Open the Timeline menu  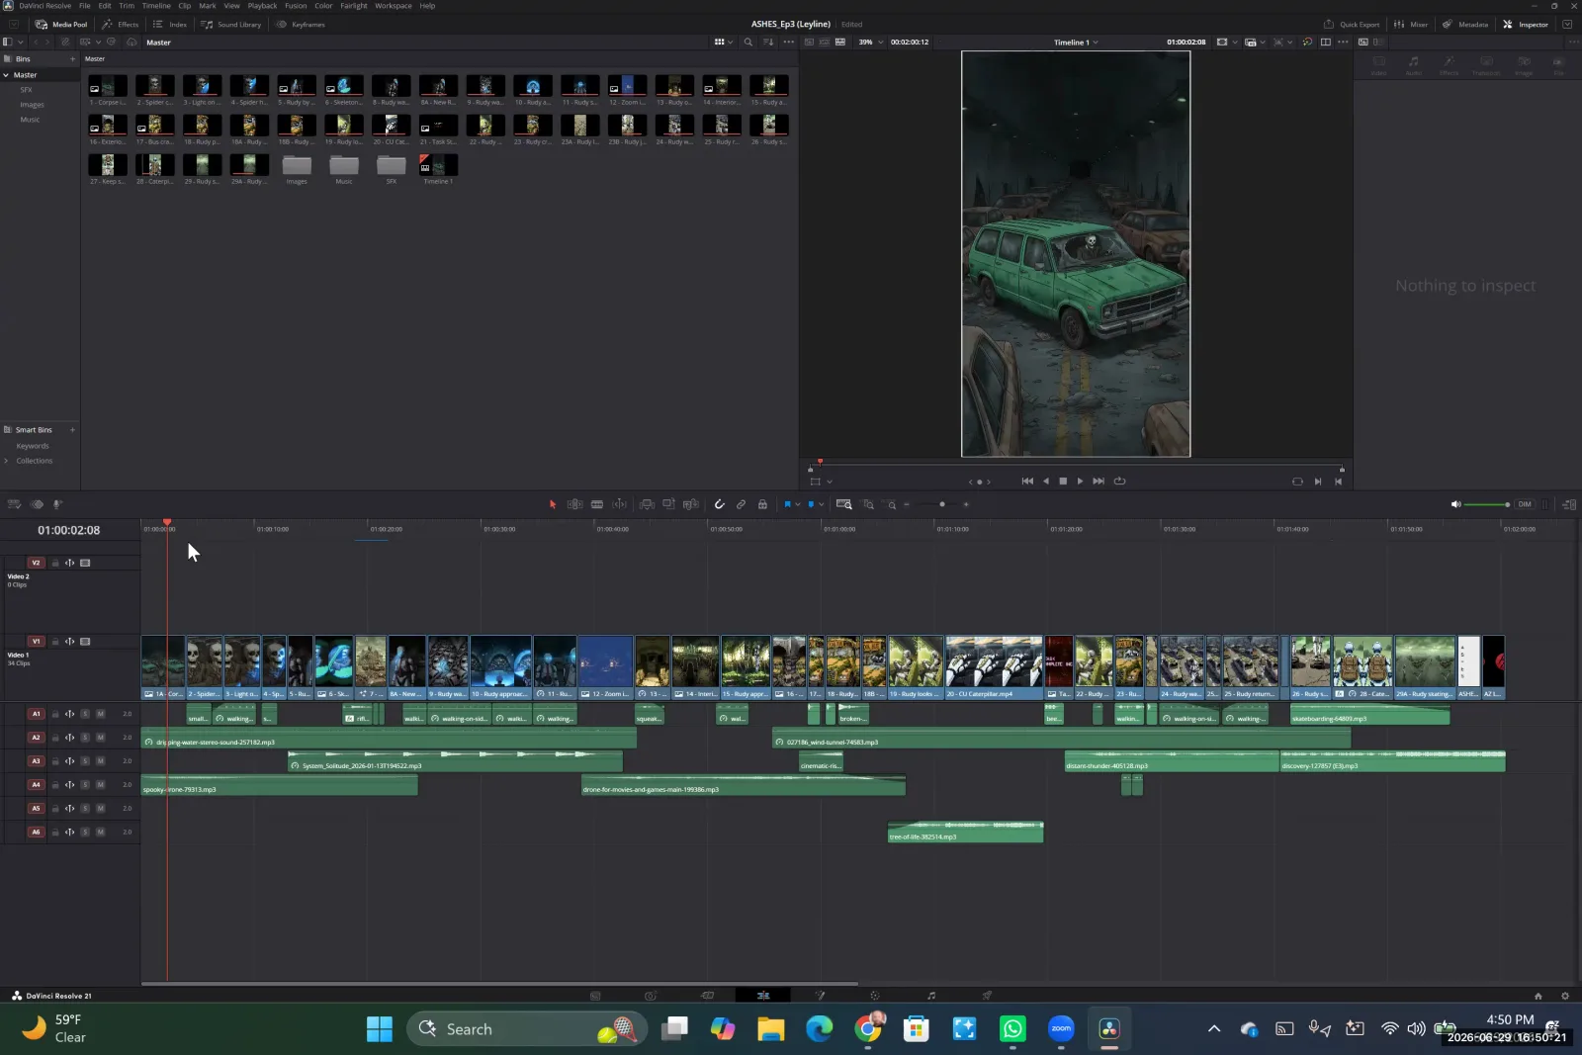[156, 6]
